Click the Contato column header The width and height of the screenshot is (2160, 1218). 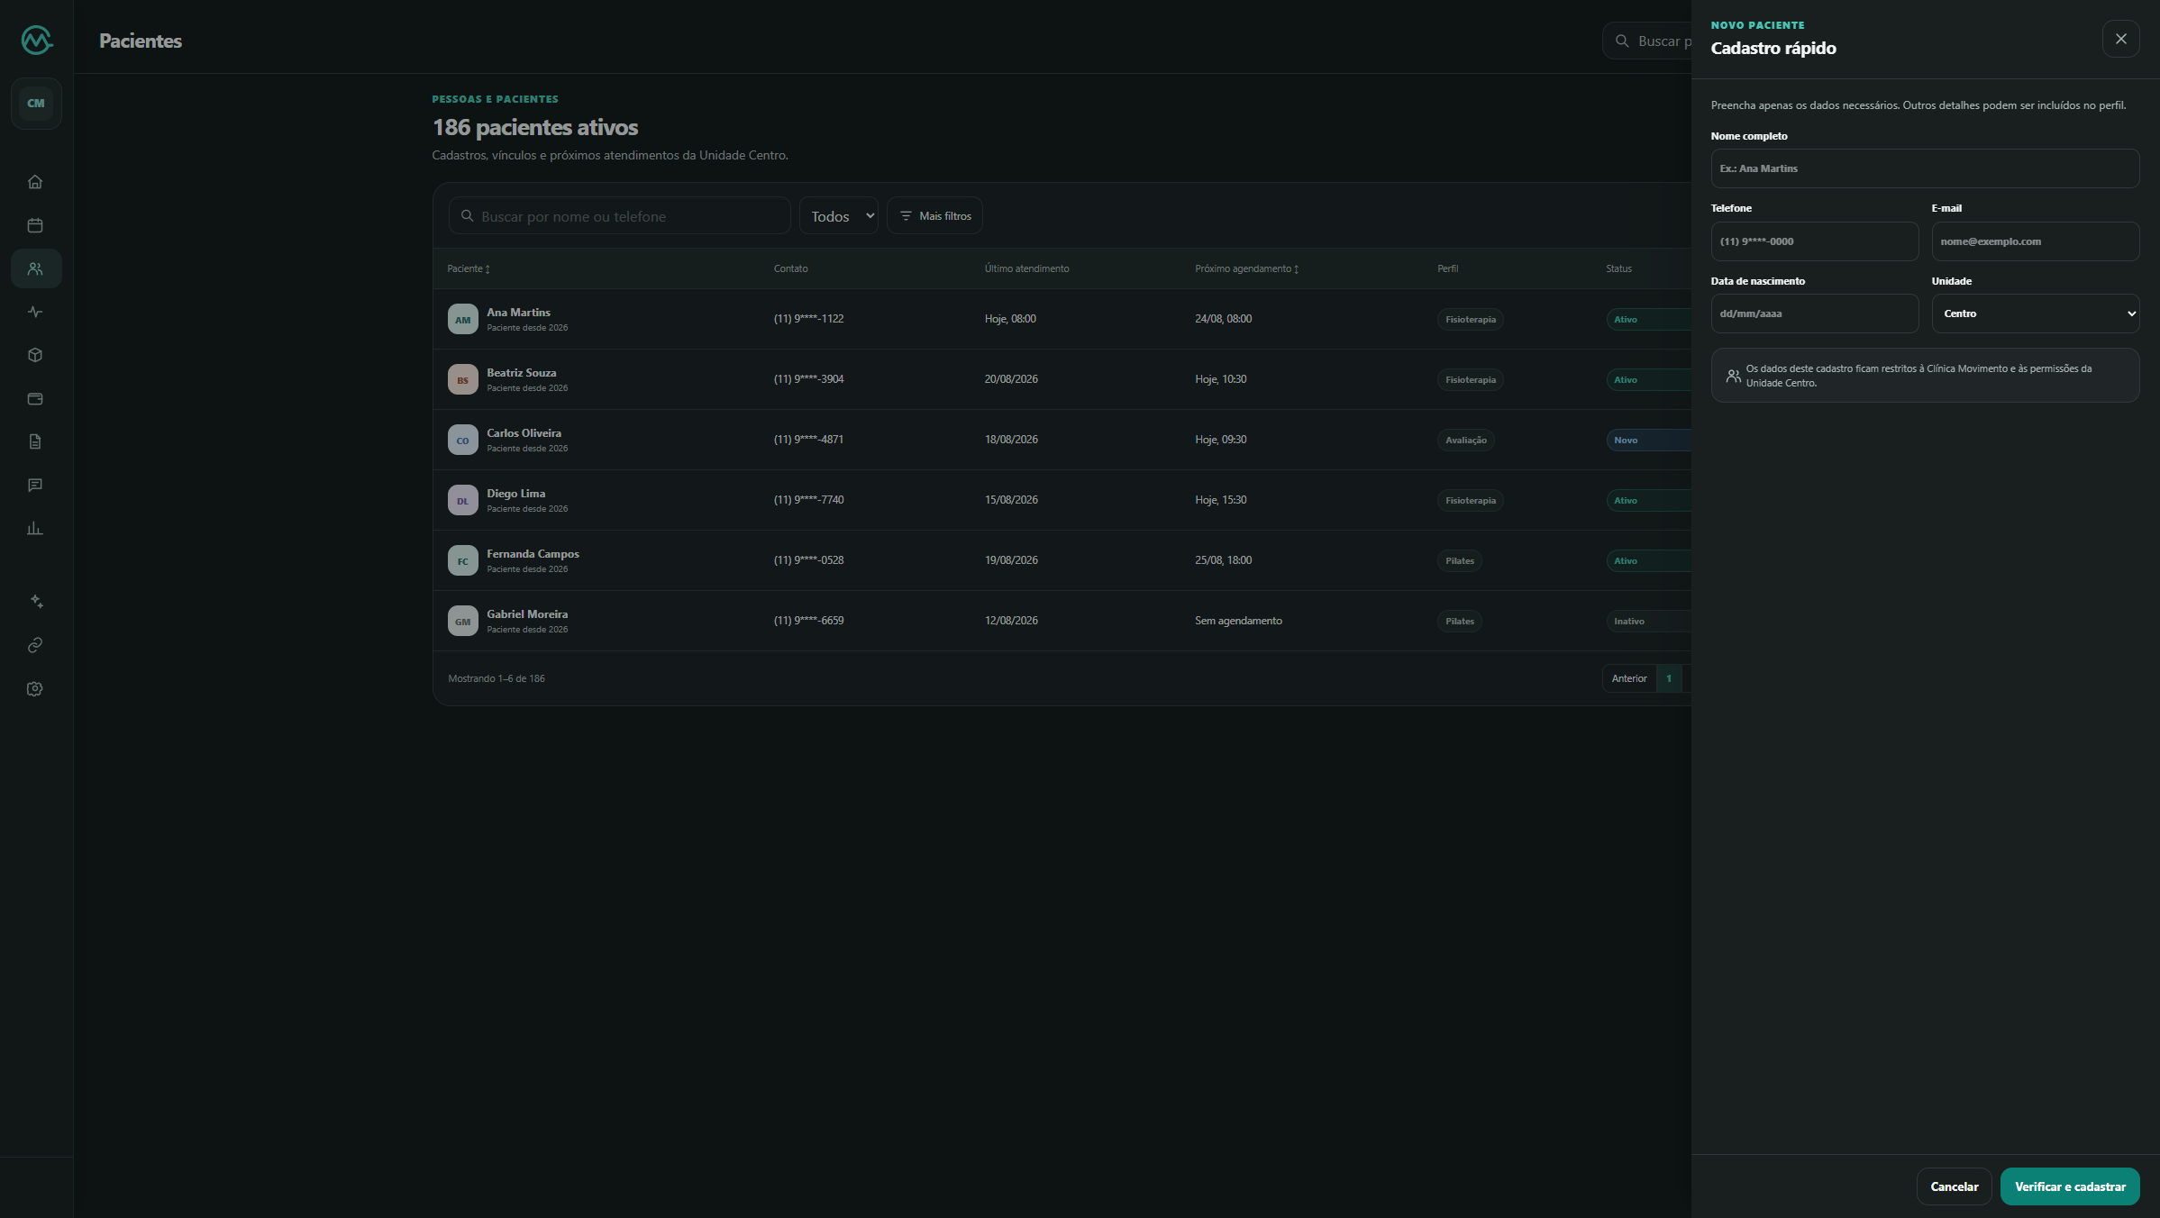(790, 268)
